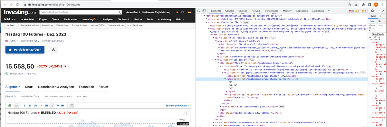Screen dimensions: 387x127
Task: Bookmark page with the star icon
Action: point(356,5)
